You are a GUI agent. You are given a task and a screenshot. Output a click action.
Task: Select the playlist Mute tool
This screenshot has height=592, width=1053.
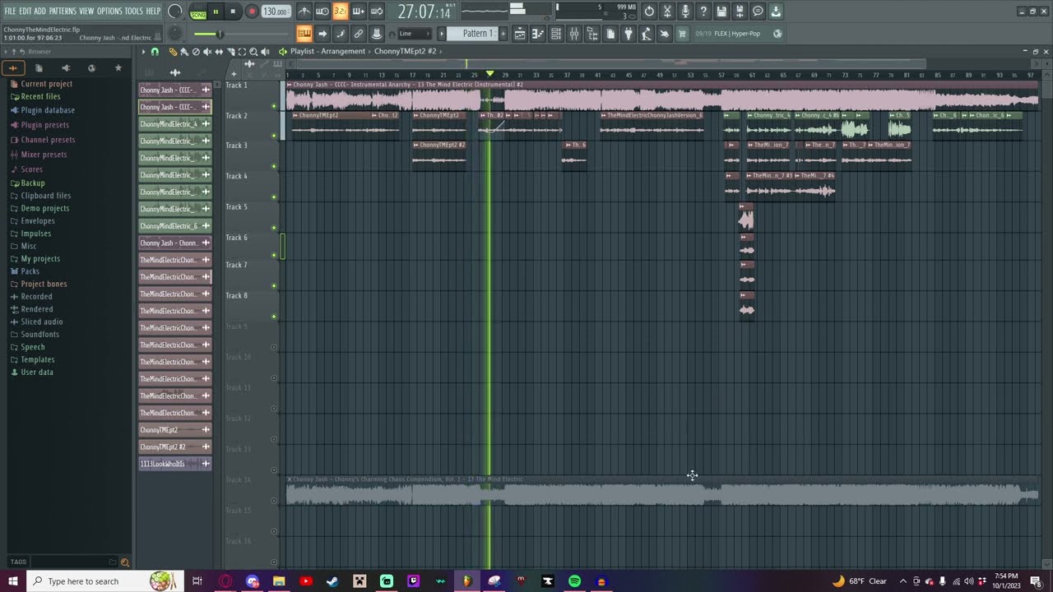(x=207, y=52)
